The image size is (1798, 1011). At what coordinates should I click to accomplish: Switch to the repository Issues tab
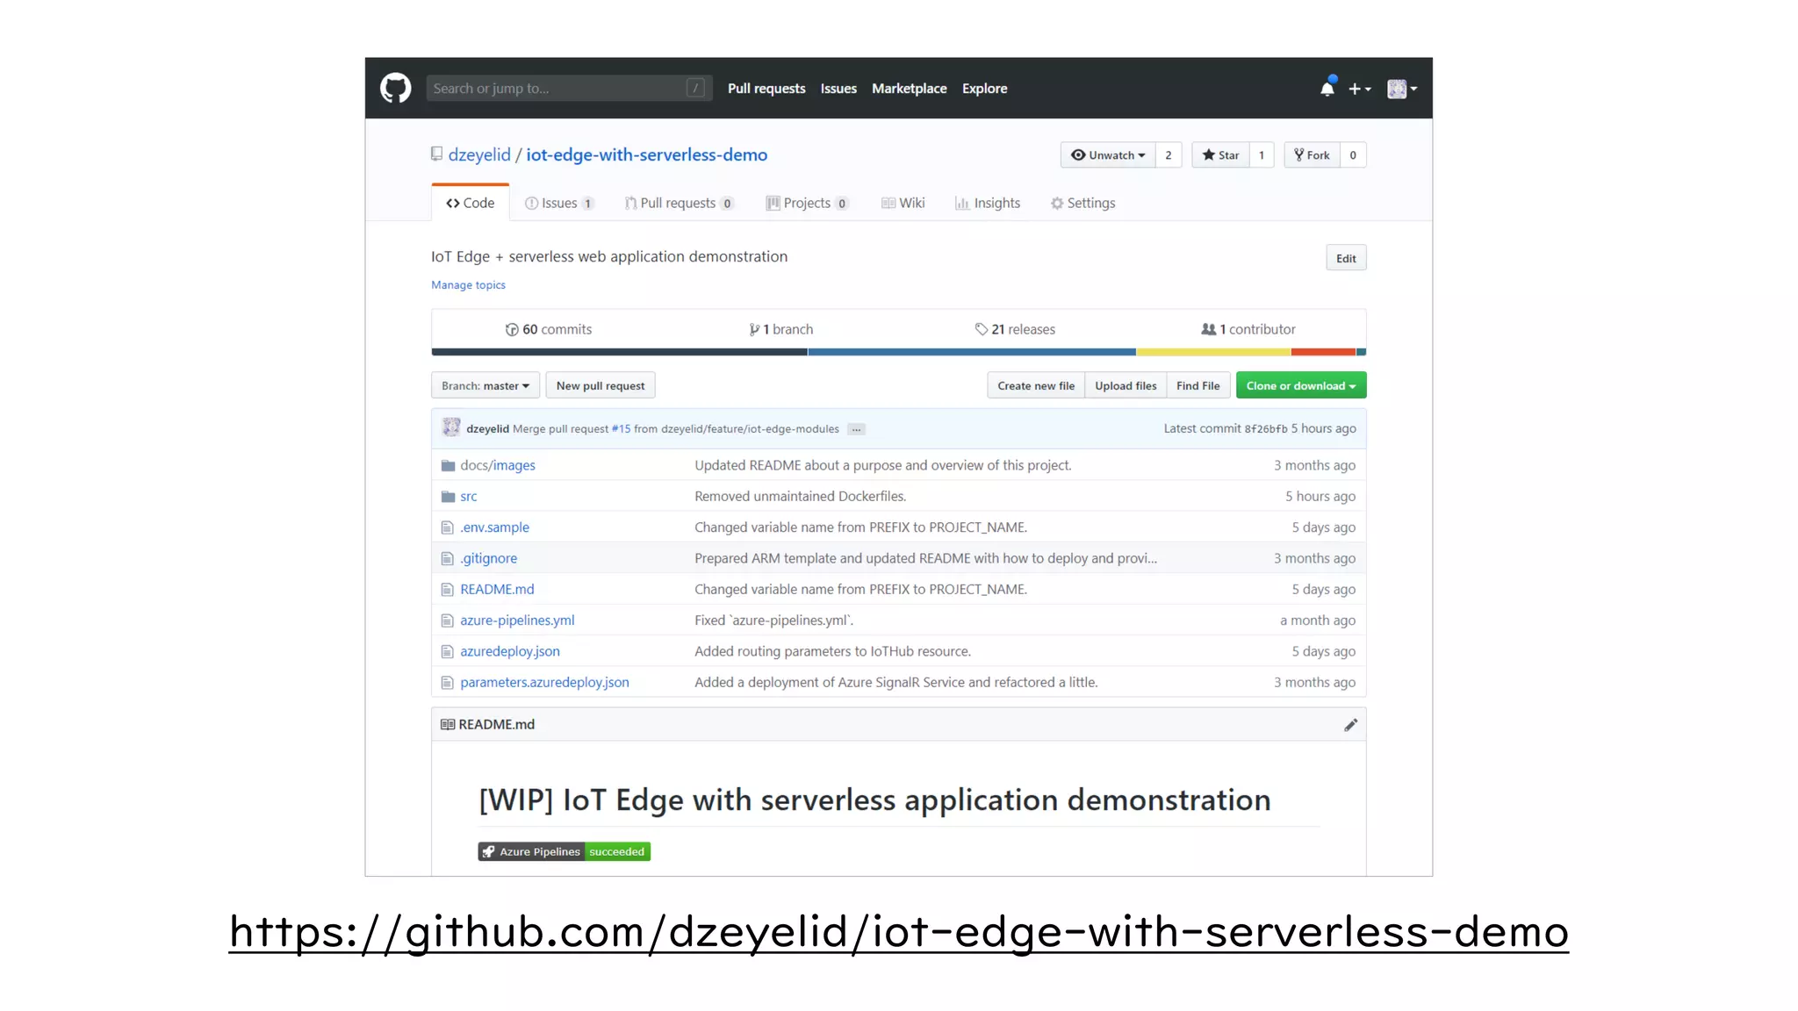coord(559,203)
